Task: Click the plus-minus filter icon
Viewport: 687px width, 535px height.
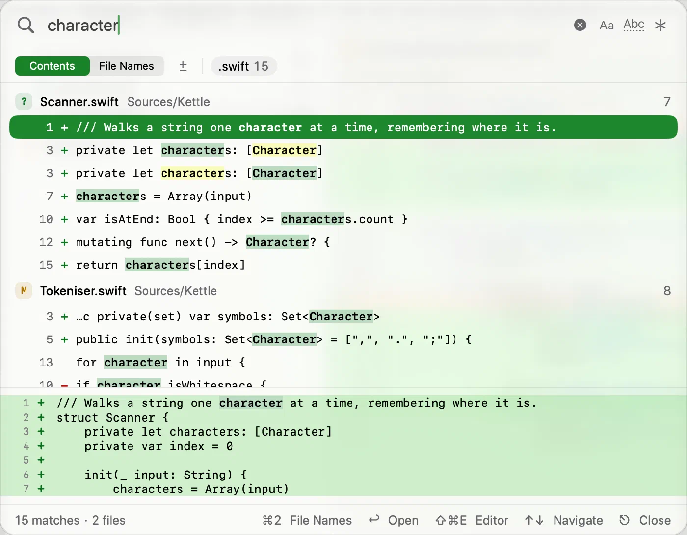Action: coord(183,66)
